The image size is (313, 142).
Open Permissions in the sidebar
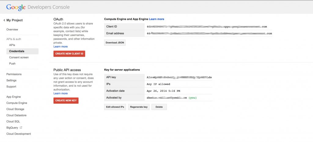pos(14,74)
